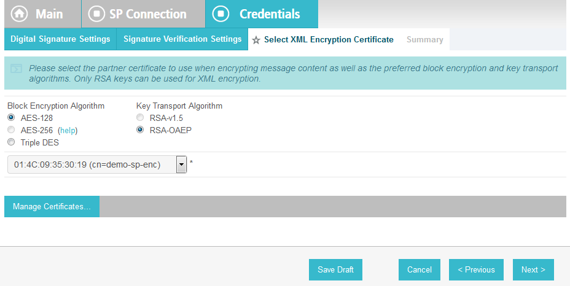Click the home icon on Main tab
The image size is (570, 286).
point(19,14)
